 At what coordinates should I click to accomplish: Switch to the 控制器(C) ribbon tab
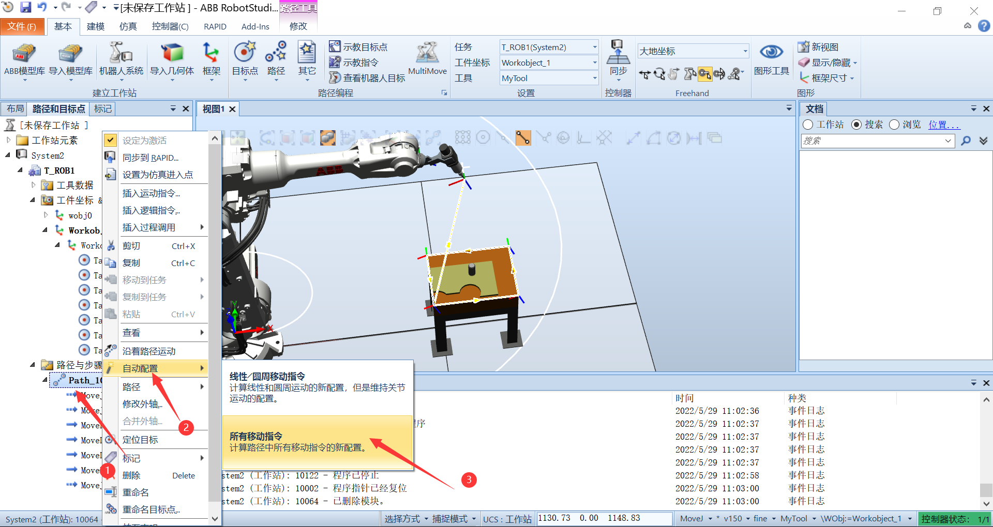[x=170, y=26]
